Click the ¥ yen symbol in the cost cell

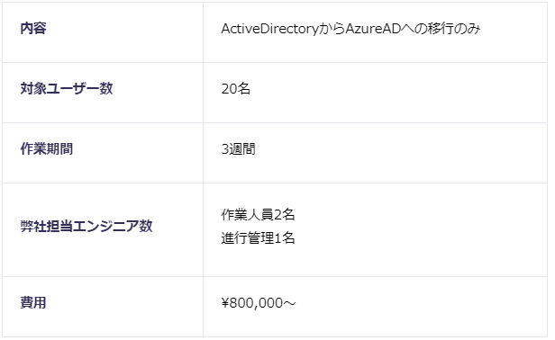click(x=225, y=303)
